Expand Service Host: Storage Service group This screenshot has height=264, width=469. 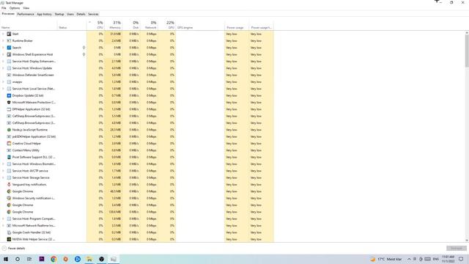point(3,177)
